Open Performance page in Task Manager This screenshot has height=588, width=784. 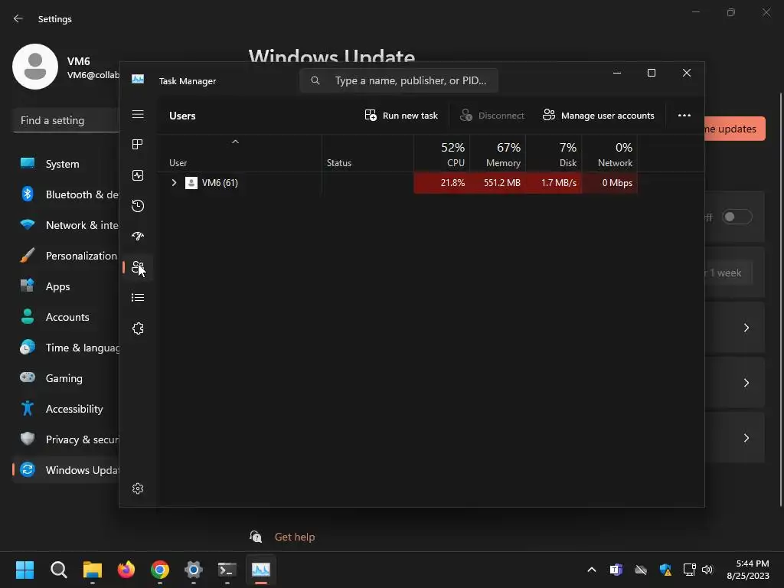pyautogui.click(x=138, y=175)
